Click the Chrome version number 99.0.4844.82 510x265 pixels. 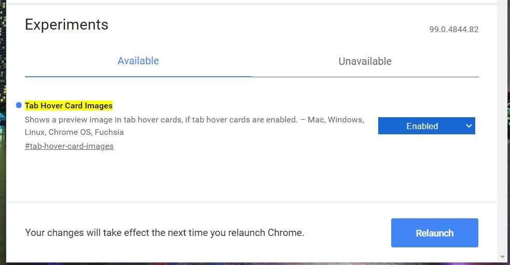click(453, 30)
